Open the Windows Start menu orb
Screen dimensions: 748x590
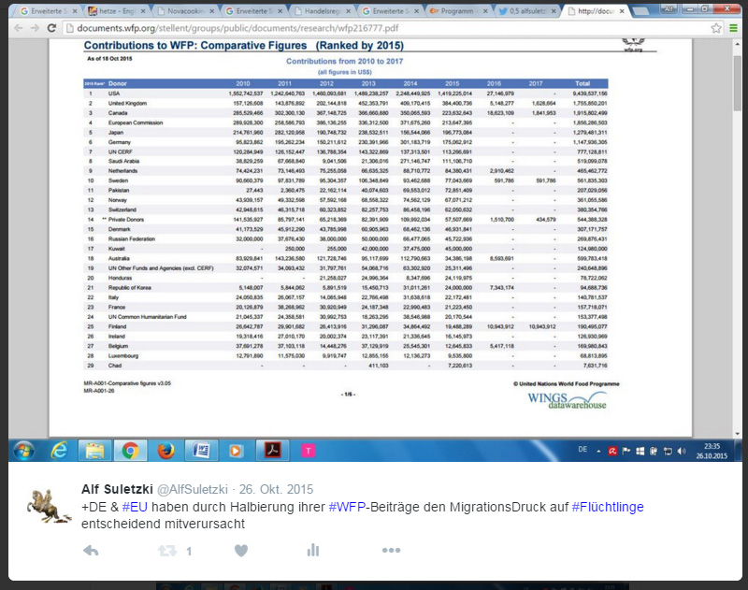pos(24,451)
